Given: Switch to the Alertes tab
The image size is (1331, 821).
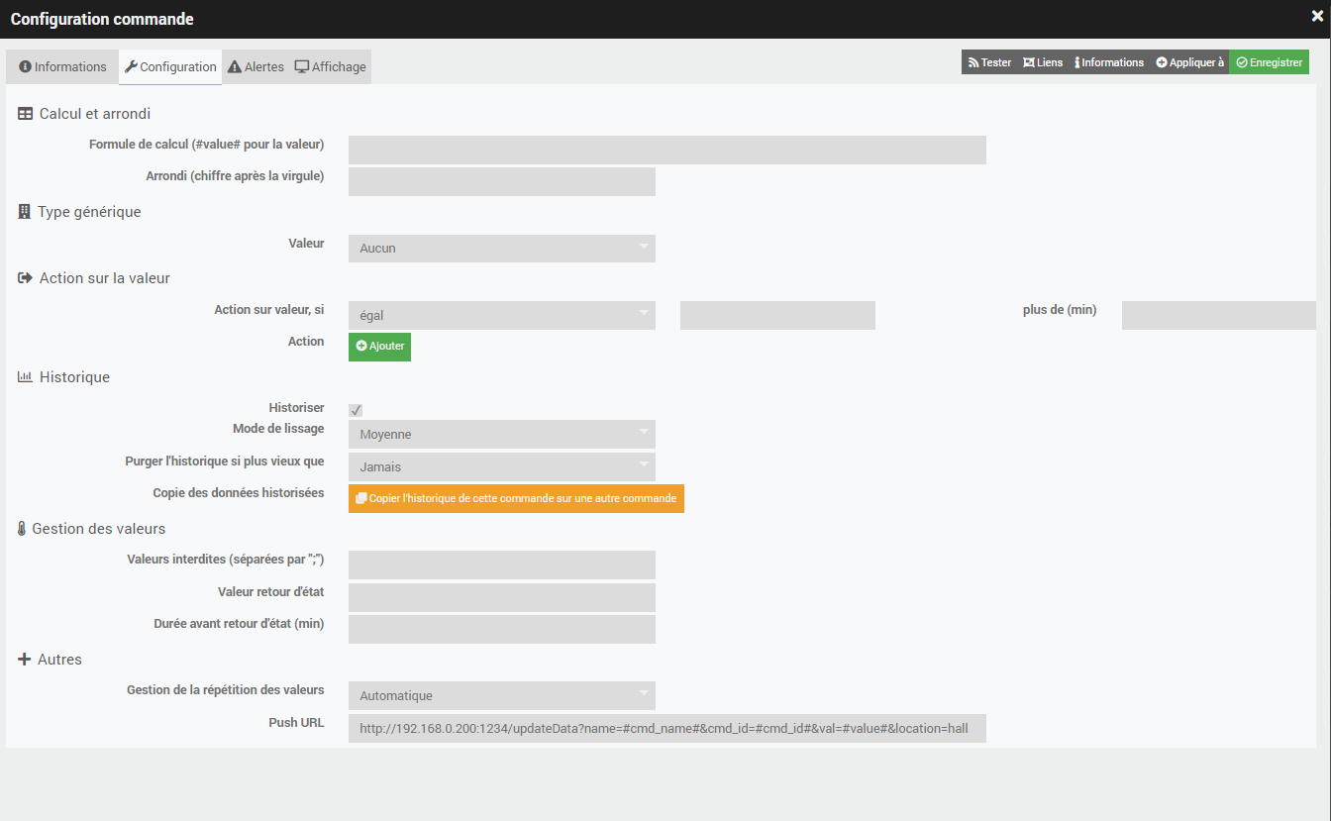Looking at the screenshot, I should click(256, 67).
